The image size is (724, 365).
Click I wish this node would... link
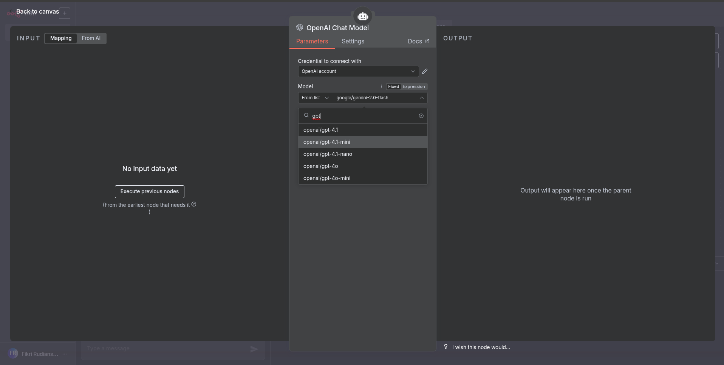coord(481,347)
